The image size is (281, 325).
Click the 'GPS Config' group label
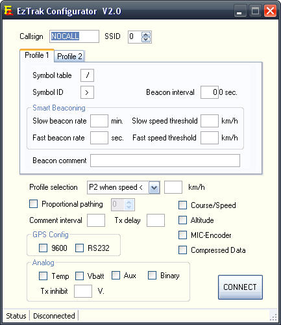click(51, 235)
